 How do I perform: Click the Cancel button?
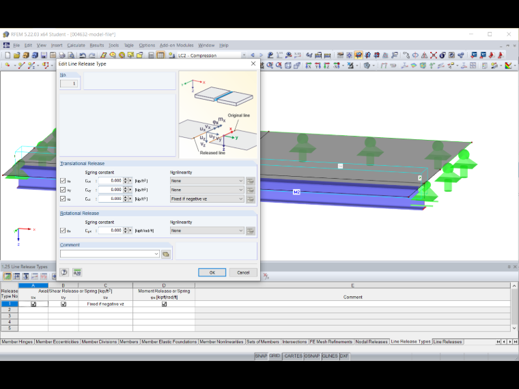click(243, 272)
